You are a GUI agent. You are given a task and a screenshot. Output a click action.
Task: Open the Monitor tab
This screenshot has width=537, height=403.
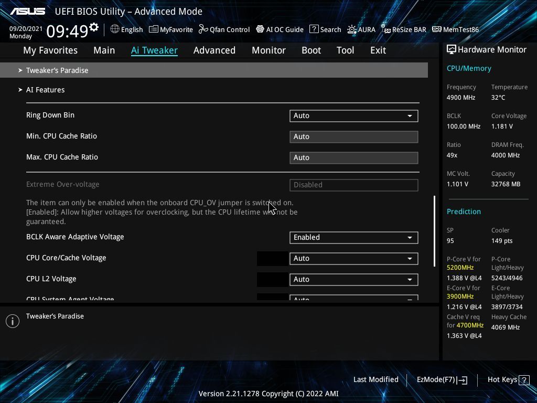click(x=269, y=50)
